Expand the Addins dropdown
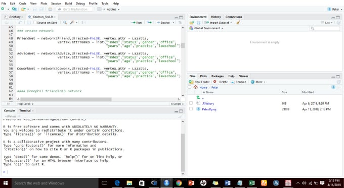The height and width of the screenshot is (188, 344). (113, 9)
